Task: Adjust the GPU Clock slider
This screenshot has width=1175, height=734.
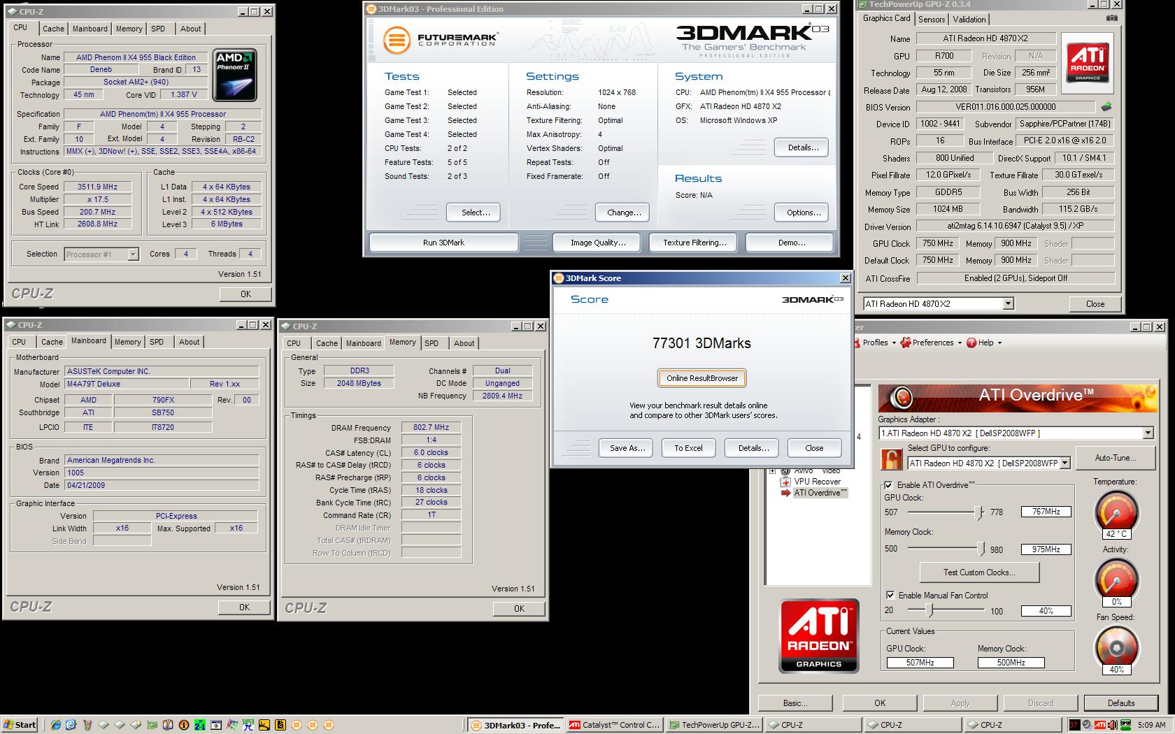Action: (x=978, y=512)
